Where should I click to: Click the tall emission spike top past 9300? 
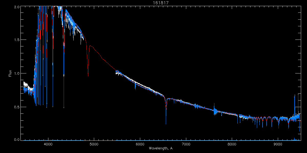tap(295, 95)
